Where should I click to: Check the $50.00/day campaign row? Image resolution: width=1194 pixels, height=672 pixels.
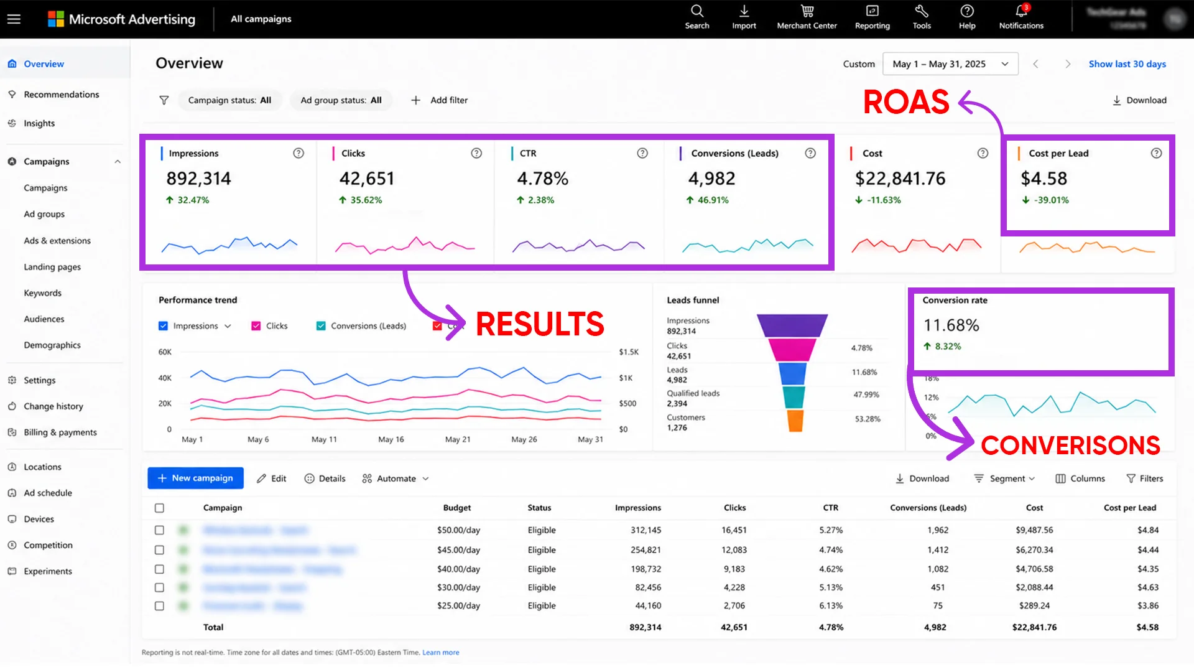point(159,530)
